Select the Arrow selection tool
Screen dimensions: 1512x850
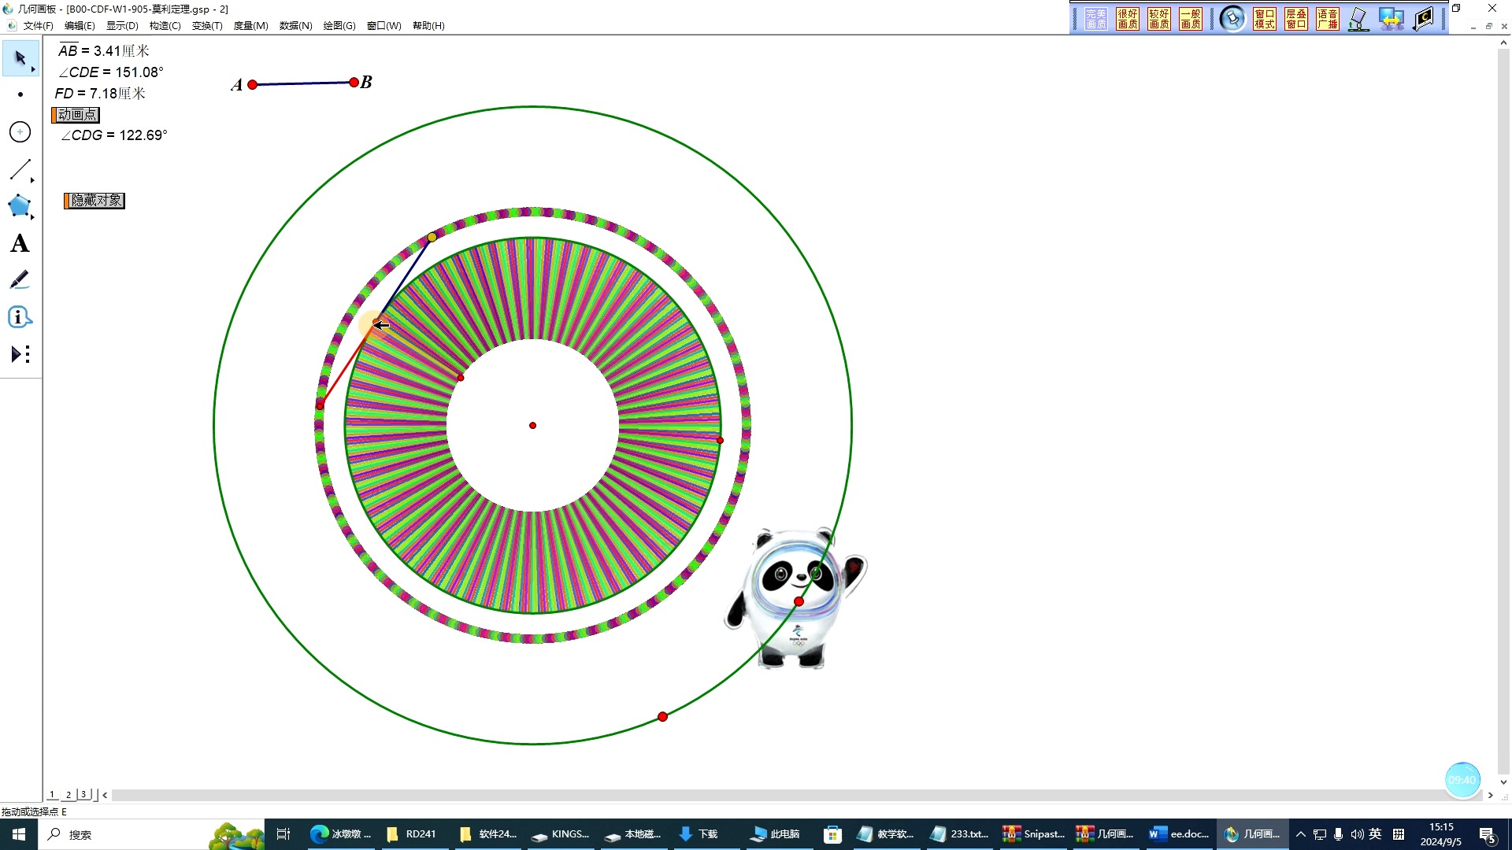[19, 58]
